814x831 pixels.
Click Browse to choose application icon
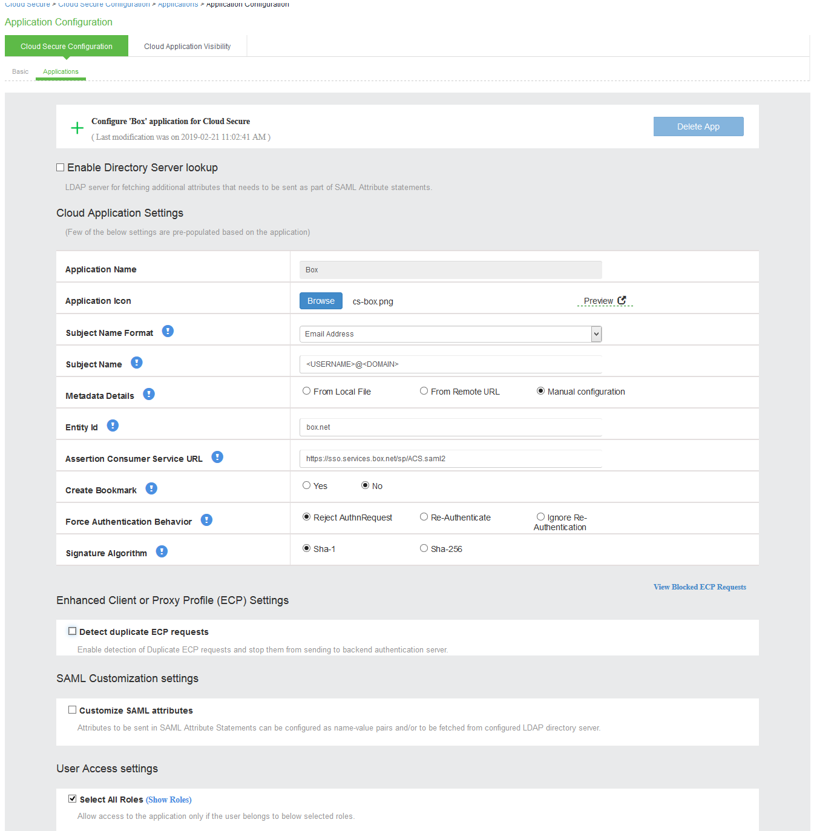[x=321, y=301]
